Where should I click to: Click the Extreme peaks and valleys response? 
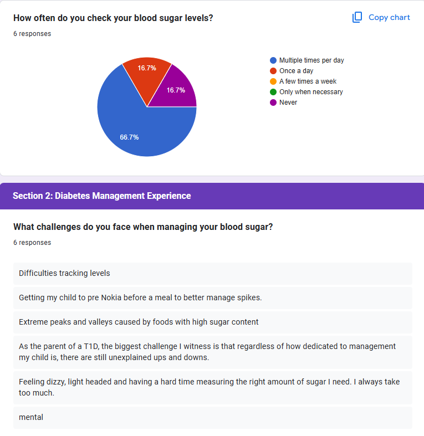coord(139,322)
